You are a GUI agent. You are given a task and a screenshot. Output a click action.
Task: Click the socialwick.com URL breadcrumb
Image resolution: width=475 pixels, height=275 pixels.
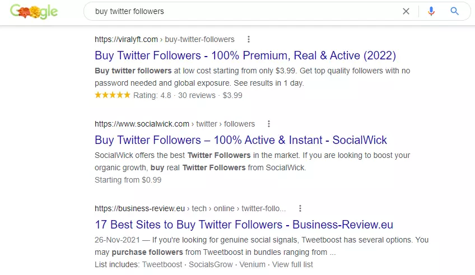coord(174,124)
